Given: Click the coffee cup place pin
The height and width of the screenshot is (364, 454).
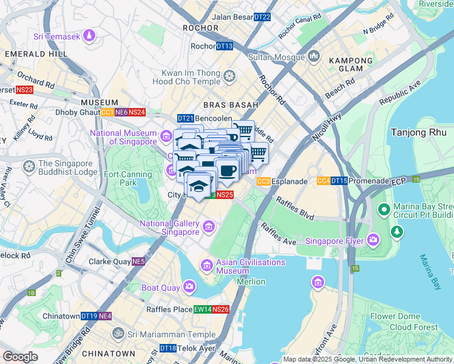Looking at the screenshot, I should pyautogui.click(x=228, y=172).
